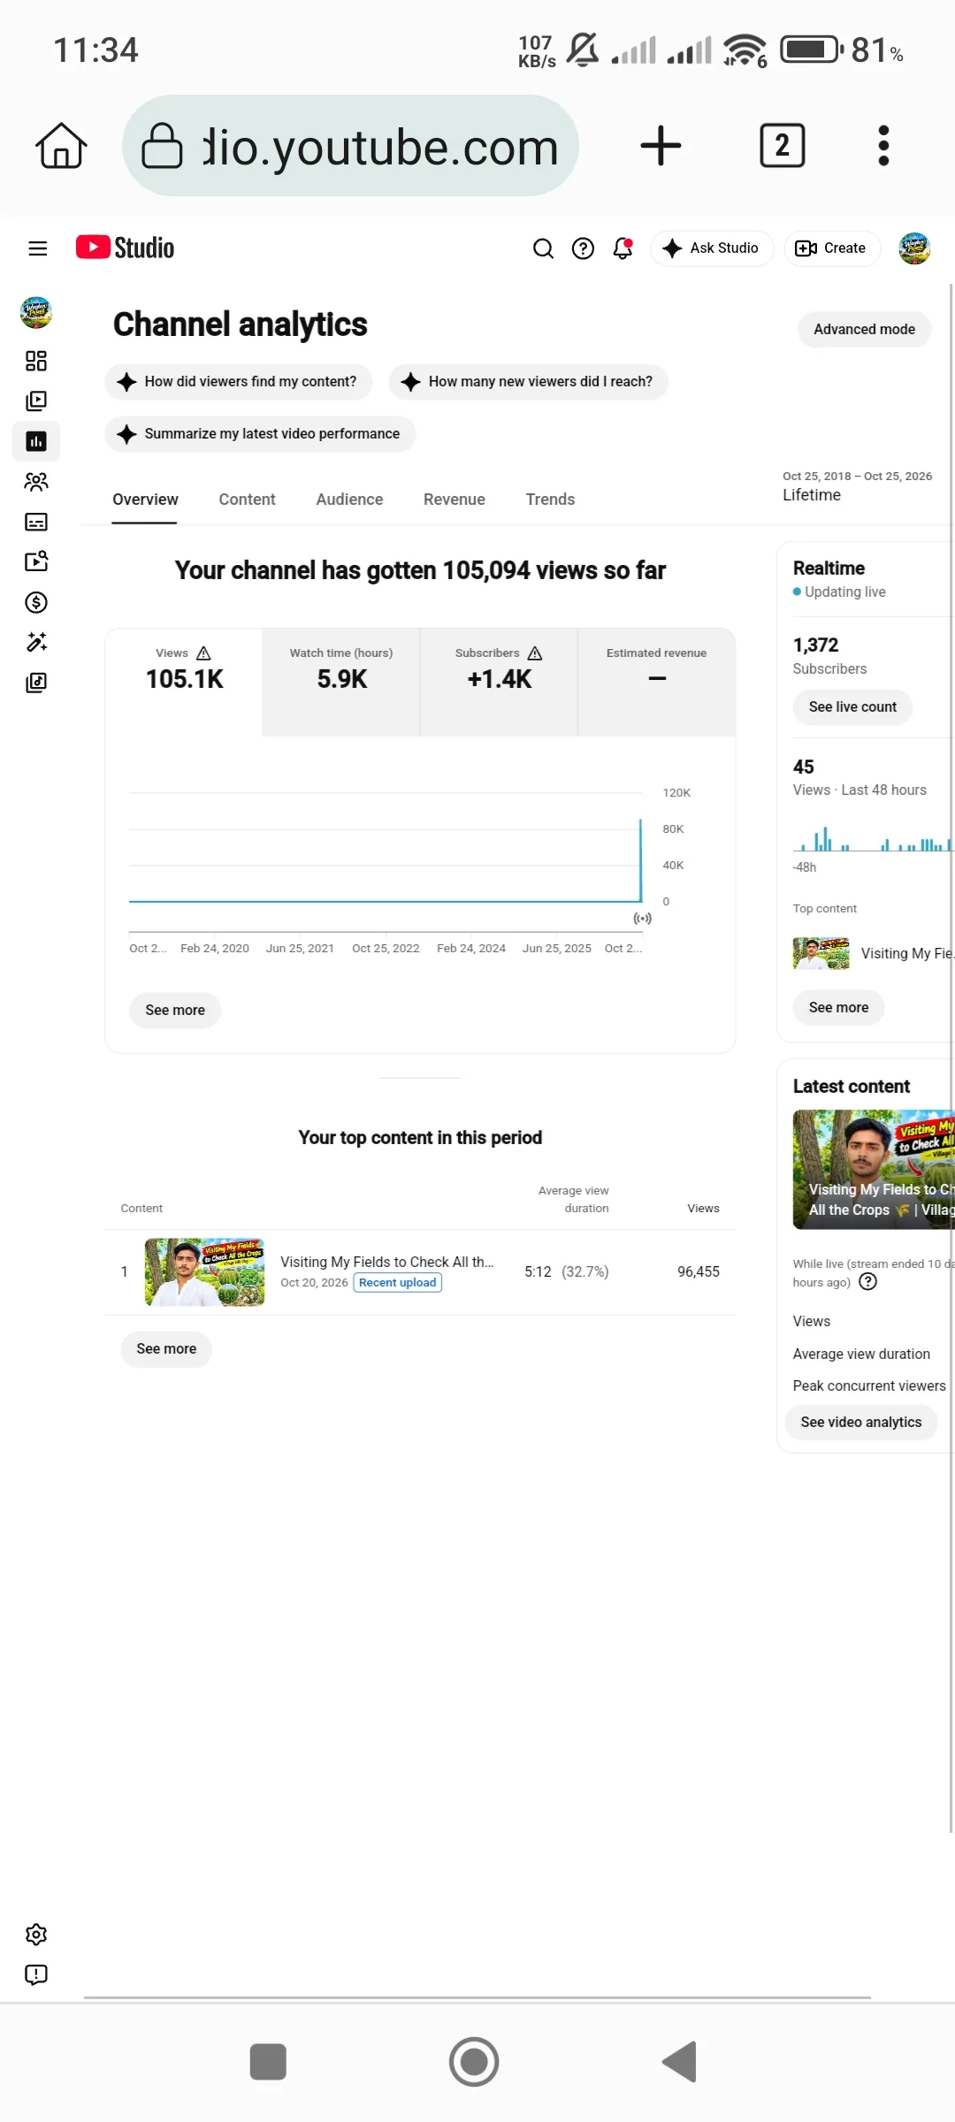Viewport: 955px width, 2122px height.
Task: Click See more in Realtime card
Action: (x=838, y=1008)
